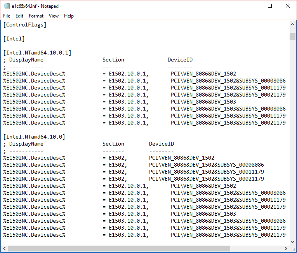Click the [Intel] section header line
This screenshot has width=297, height=253.
14,39
